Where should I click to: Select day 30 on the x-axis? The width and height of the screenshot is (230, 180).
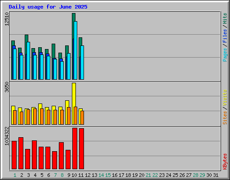point(209,175)
